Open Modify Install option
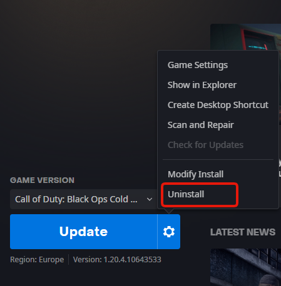The height and width of the screenshot is (286, 281). tap(195, 174)
